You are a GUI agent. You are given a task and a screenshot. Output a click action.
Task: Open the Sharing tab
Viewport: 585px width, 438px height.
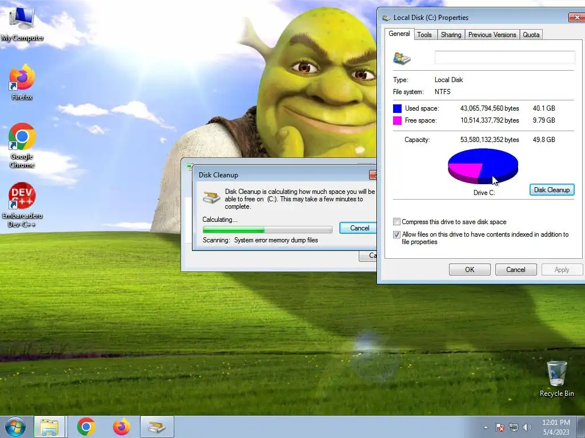coord(451,35)
